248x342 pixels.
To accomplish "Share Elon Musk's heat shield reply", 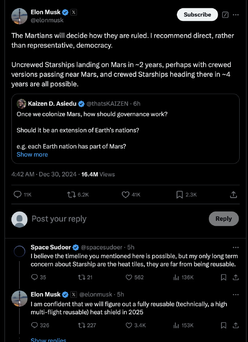I will [x=235, y=325].
